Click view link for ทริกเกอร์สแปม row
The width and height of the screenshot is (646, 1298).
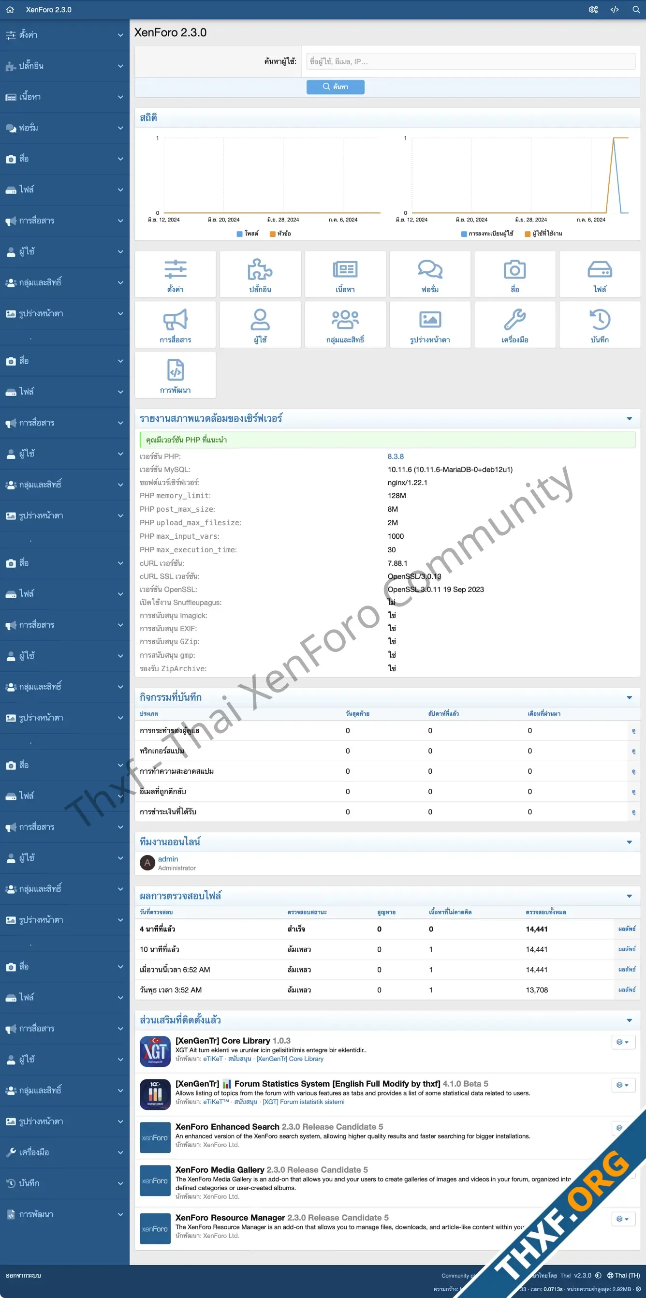[633, 751]
